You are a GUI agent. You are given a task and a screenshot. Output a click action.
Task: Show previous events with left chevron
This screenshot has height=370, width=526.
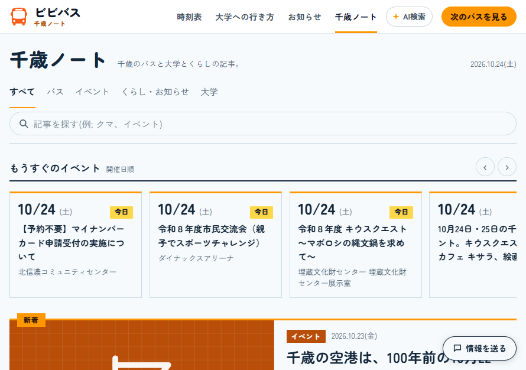[x=485, y=167]
